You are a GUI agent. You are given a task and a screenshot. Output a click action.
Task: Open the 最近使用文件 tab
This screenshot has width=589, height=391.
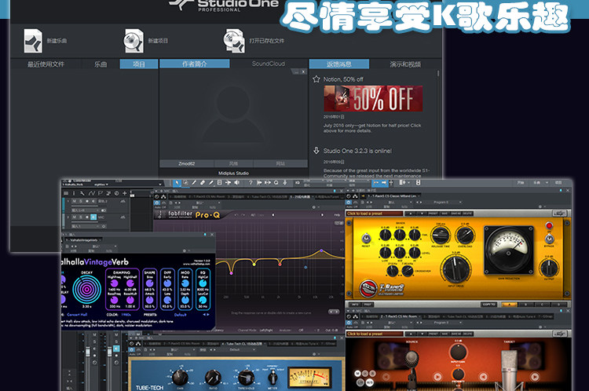point(46,64)
